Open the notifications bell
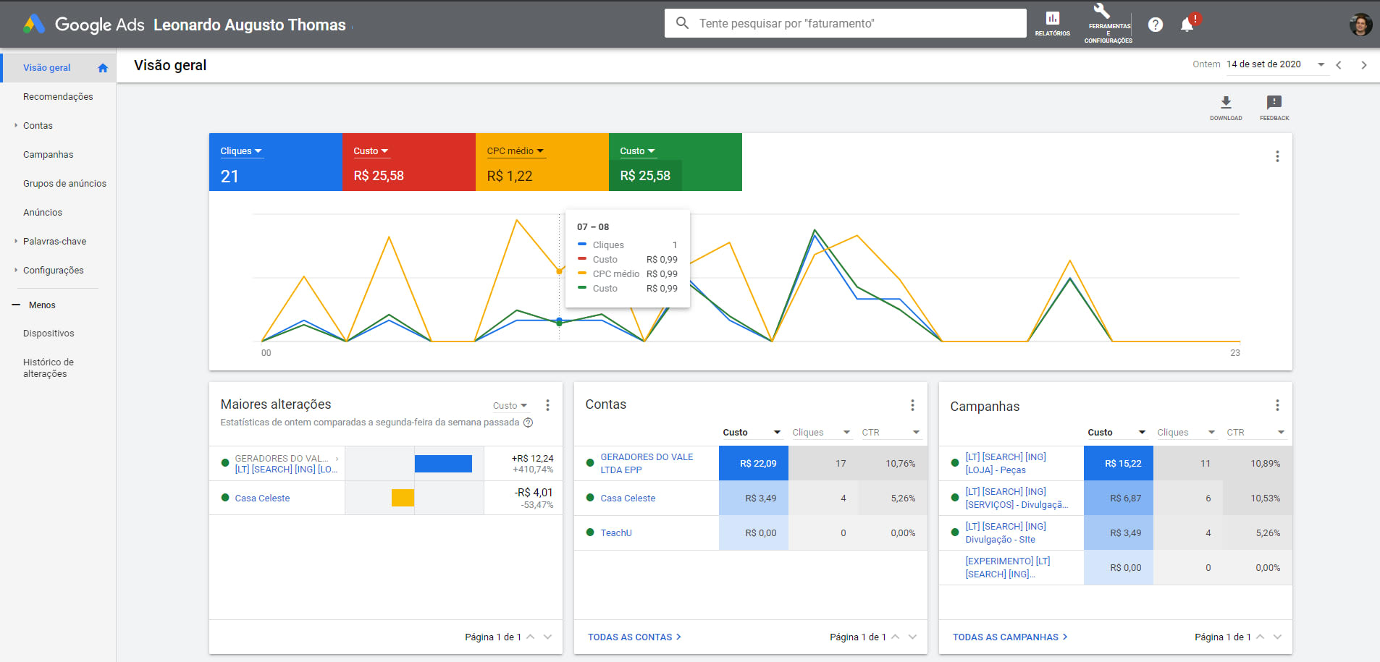 (1187, 25)
